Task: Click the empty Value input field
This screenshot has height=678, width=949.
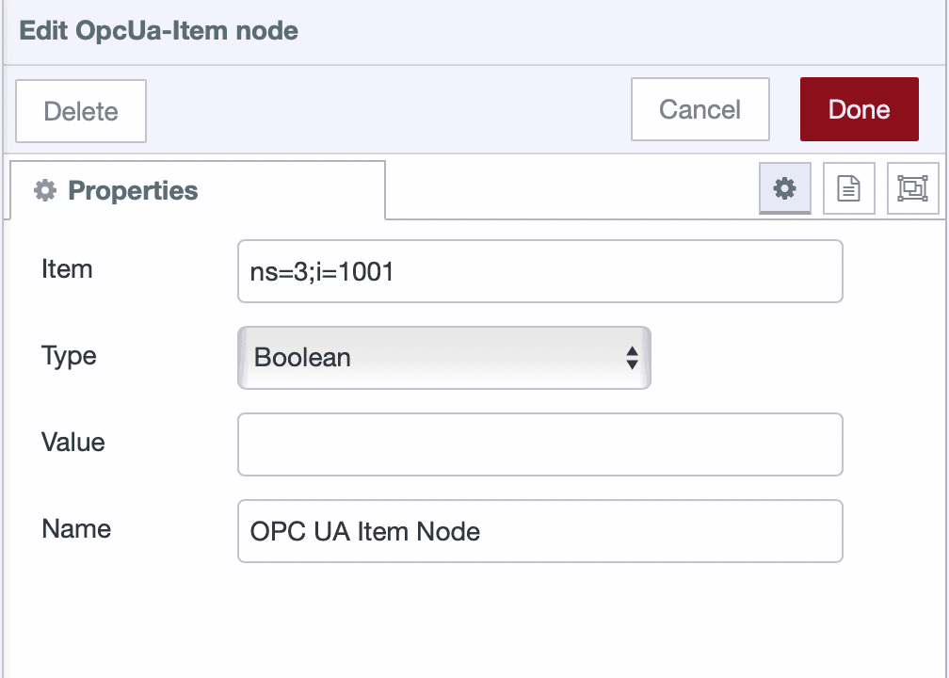Action: coord(539,444)
